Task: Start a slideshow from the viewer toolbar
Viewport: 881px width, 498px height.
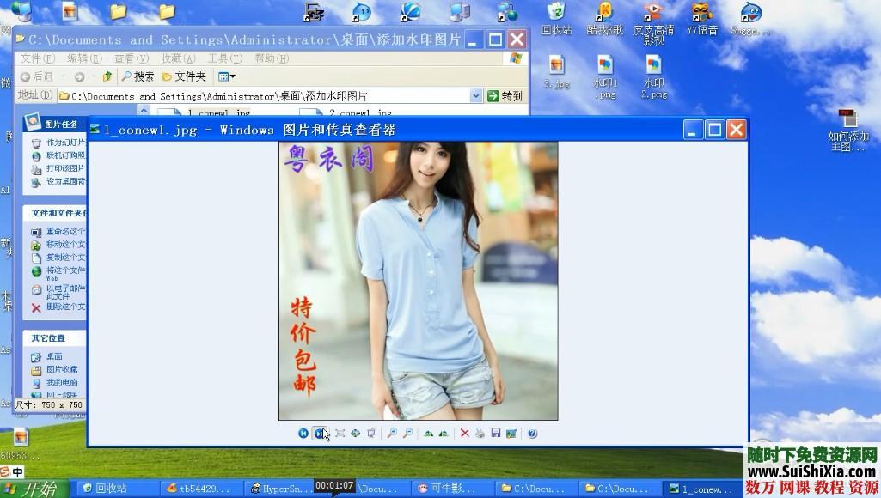Action: 371,434
